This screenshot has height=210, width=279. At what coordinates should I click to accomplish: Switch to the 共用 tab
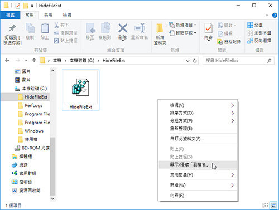(48, 15)
